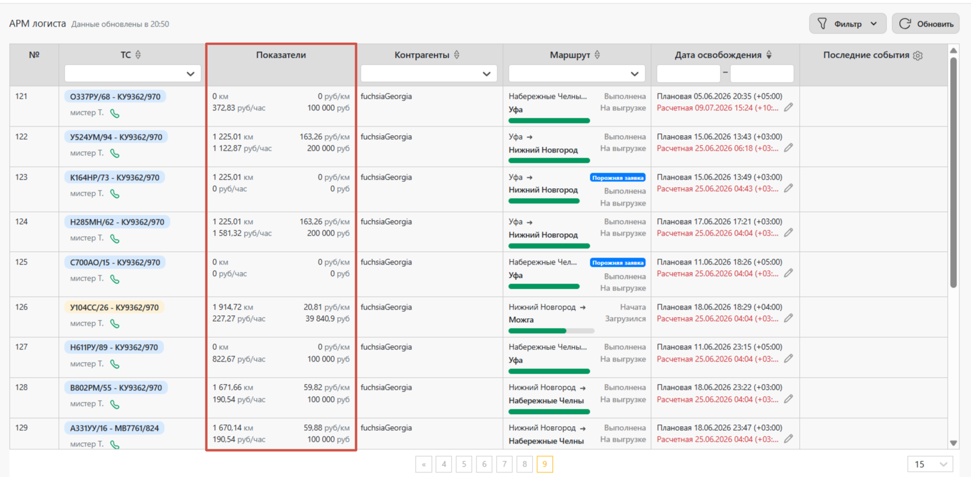
Task: Go to page 4 in pagination
Action: click(444, 464)
